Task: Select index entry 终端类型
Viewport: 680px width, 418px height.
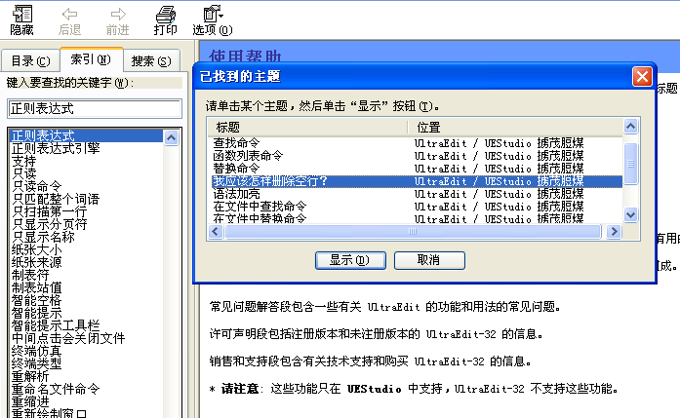Action: pyautogui.click(x=36, y=363)
